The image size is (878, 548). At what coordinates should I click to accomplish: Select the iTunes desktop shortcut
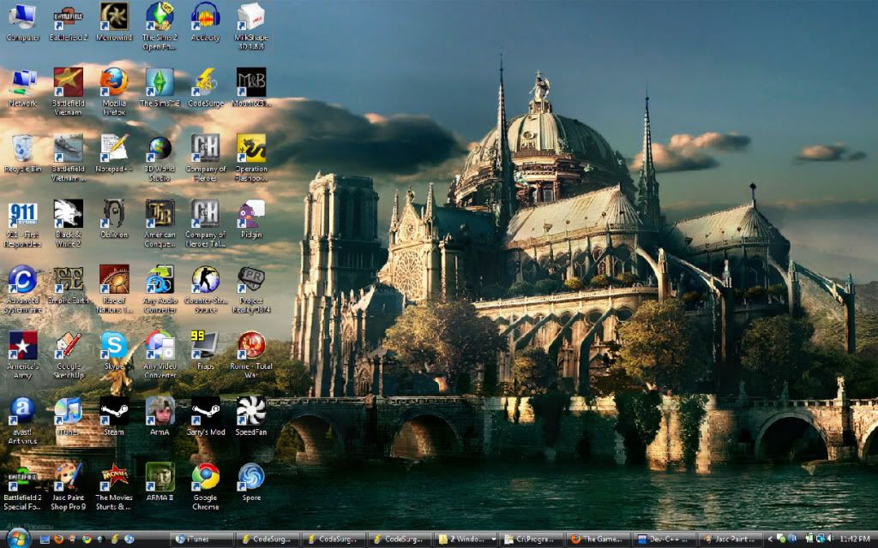[69, 417]
